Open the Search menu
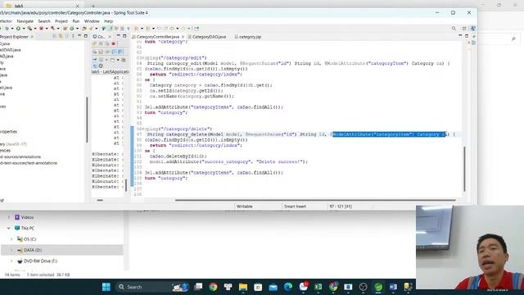This screenshot has height=295, width=524. (x=44, y=21)
